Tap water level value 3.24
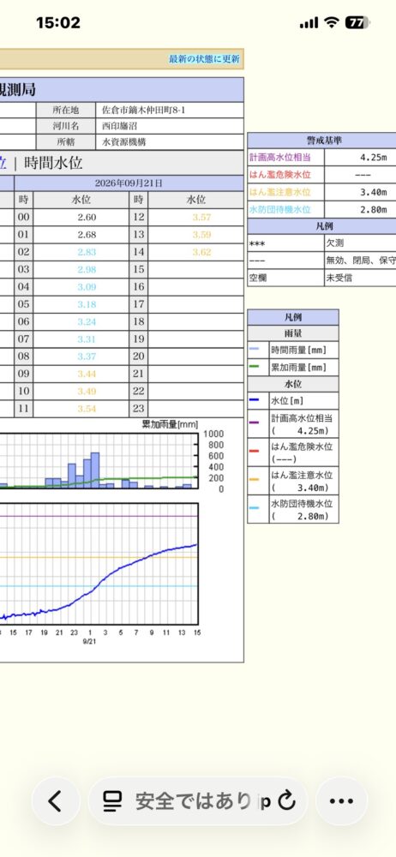Image resolution: width=396 pixels, height=857 pixels. tap(87, 322)
